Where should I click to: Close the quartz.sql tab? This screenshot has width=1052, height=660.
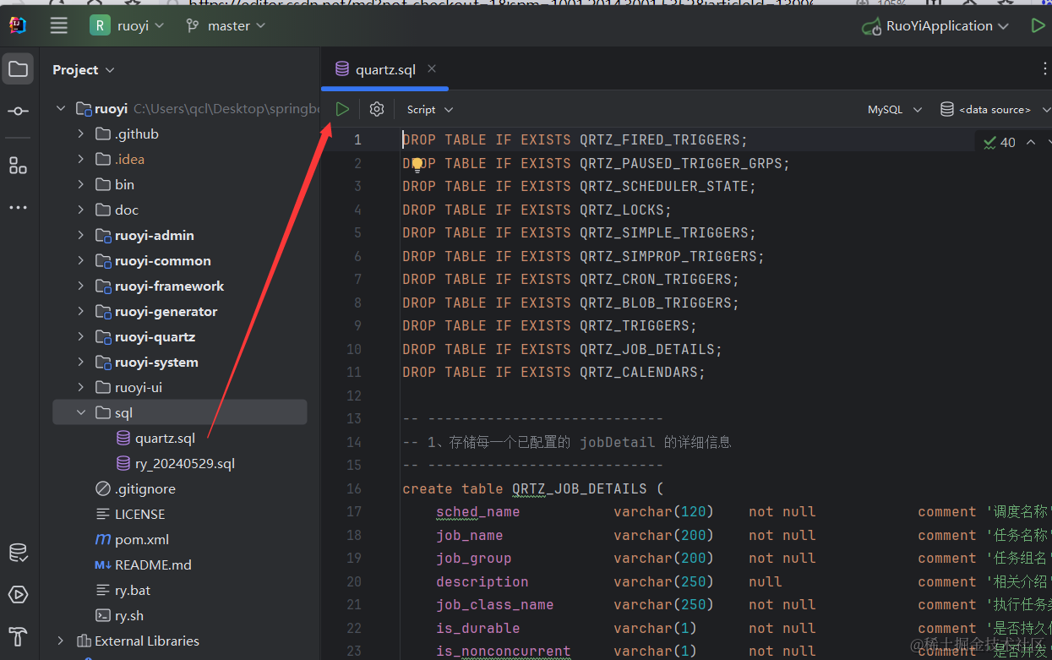tap(432, 68)
